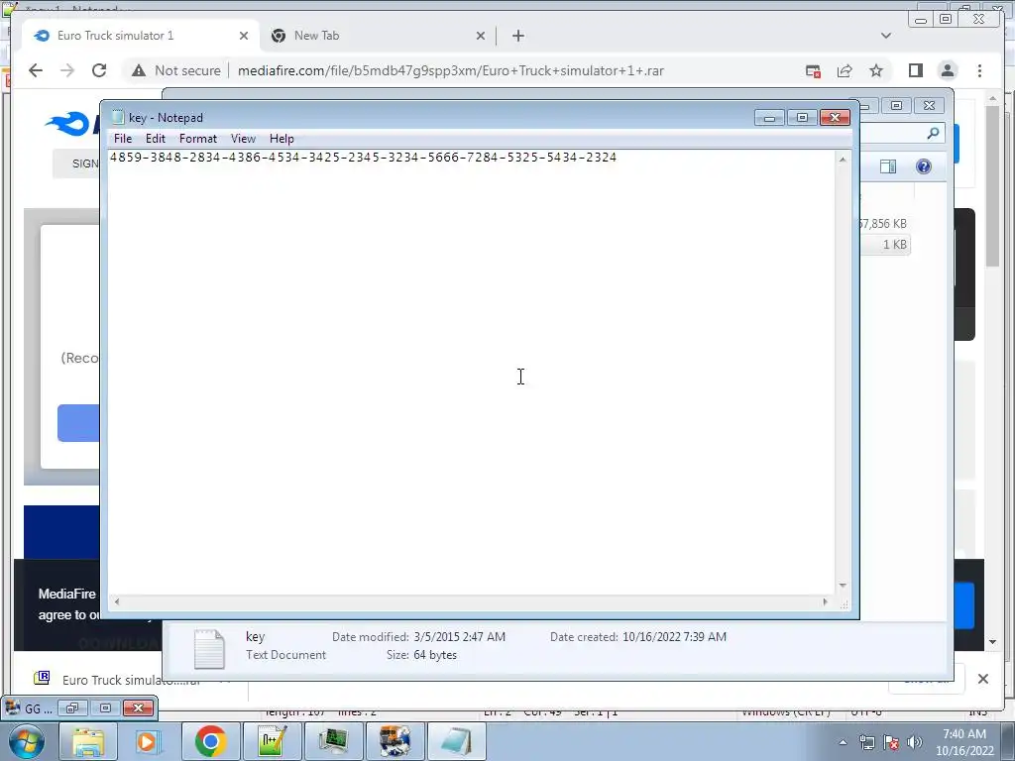Click Notepad horizontal scrollbar right arrow
This screenshot has height=761, width=1015.
(825, 601)
